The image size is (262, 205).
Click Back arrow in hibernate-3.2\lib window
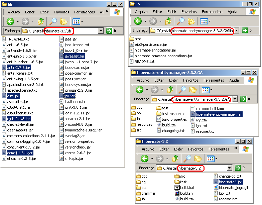click(10, 21)
